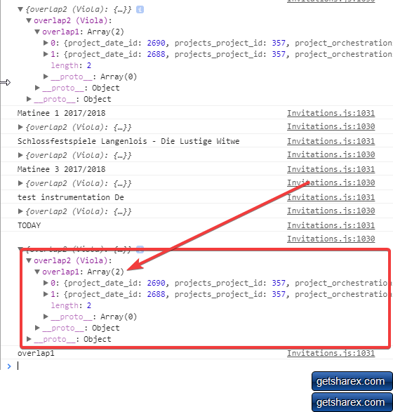
Task: Expand the collapsed object below Matinee 3 2017/2018
Action: click(20, 183)
